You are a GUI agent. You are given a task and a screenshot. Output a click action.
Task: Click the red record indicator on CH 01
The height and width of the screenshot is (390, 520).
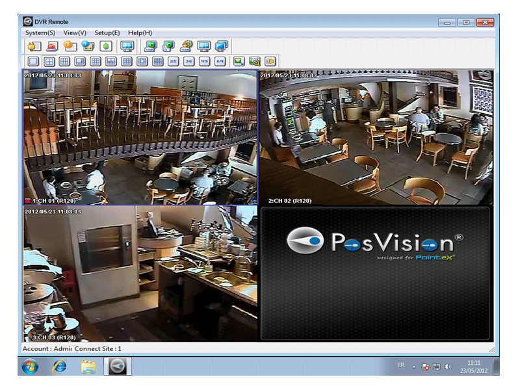click(x=28, y=201)
